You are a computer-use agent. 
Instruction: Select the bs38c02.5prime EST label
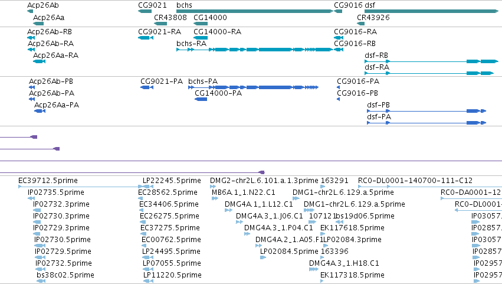pos(65,275)
